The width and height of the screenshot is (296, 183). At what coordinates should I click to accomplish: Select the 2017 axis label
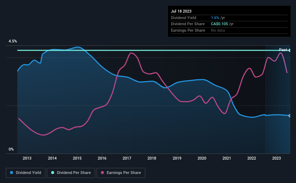pyautogui.click(x=127, y=158)
